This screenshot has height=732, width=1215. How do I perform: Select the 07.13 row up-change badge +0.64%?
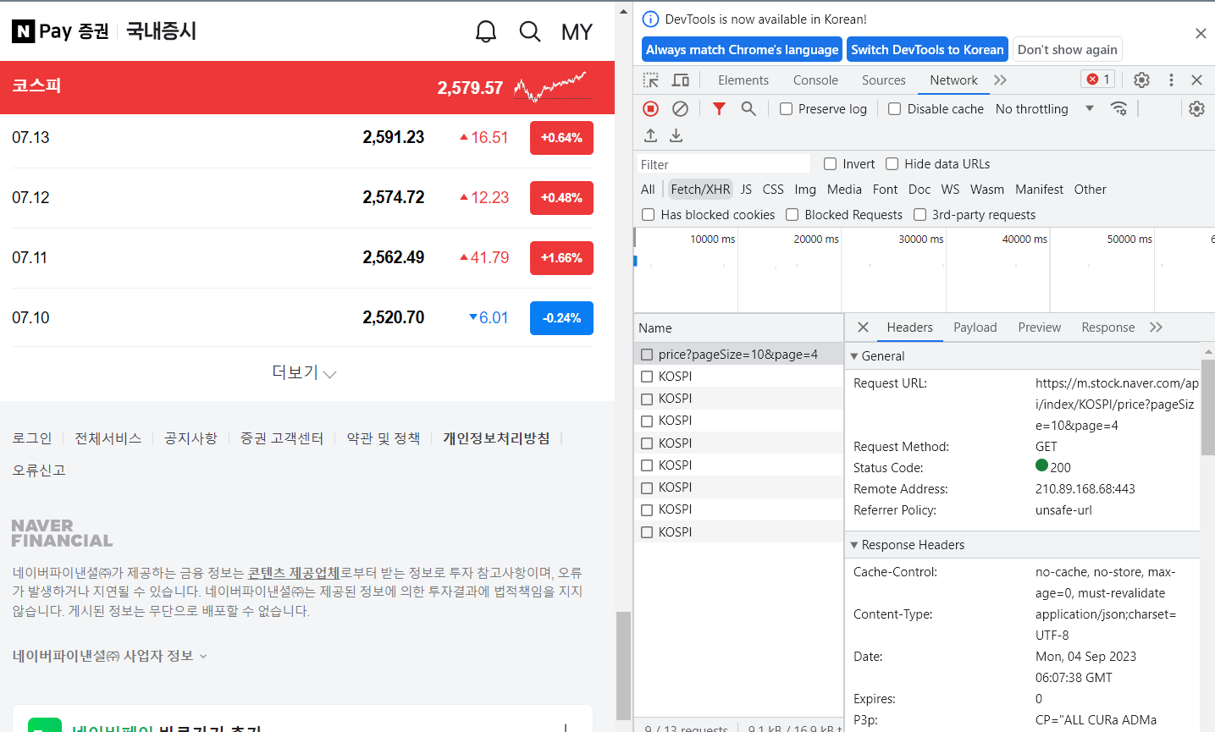pos(561,138)
